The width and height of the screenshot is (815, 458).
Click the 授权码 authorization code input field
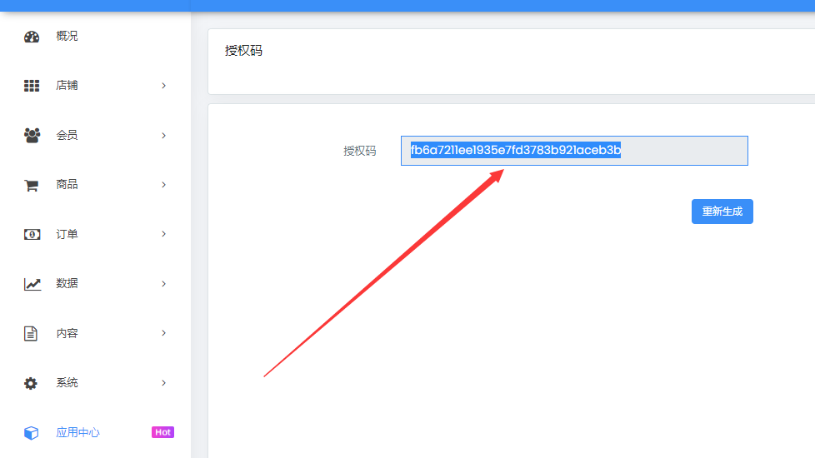pyautogui.click(x=574, y=151)
